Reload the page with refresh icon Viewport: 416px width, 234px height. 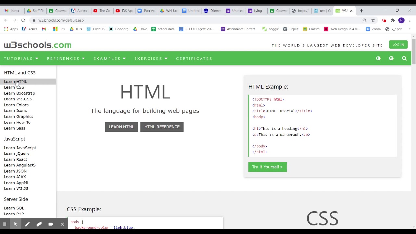point(23,20)
